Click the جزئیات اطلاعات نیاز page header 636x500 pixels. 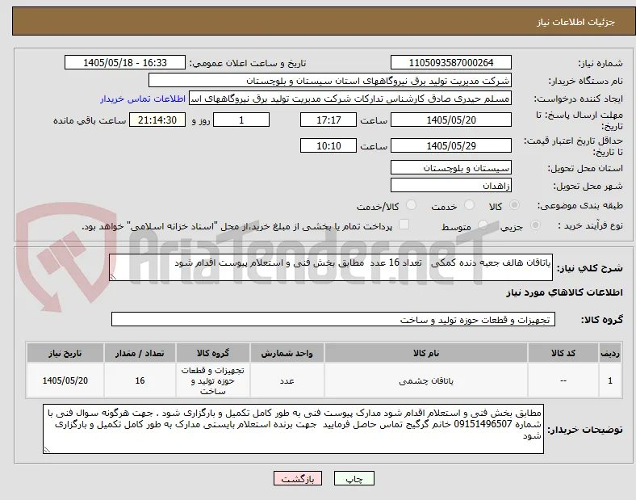[575, 22]
